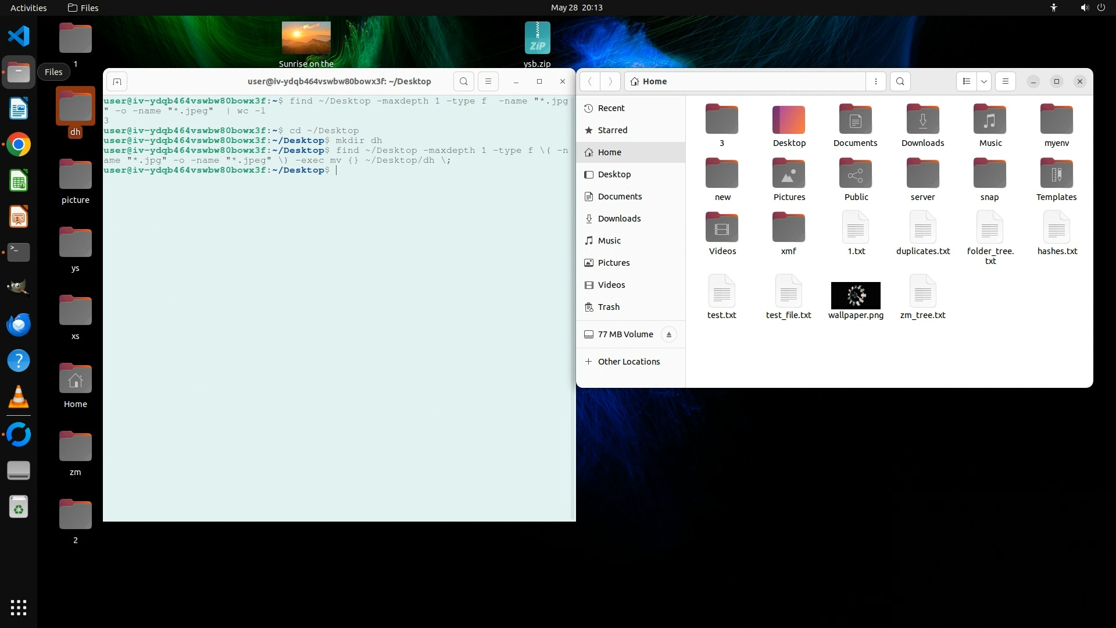Open the myenv folder
The image size is (1116, 628).
coord(1056,121)
